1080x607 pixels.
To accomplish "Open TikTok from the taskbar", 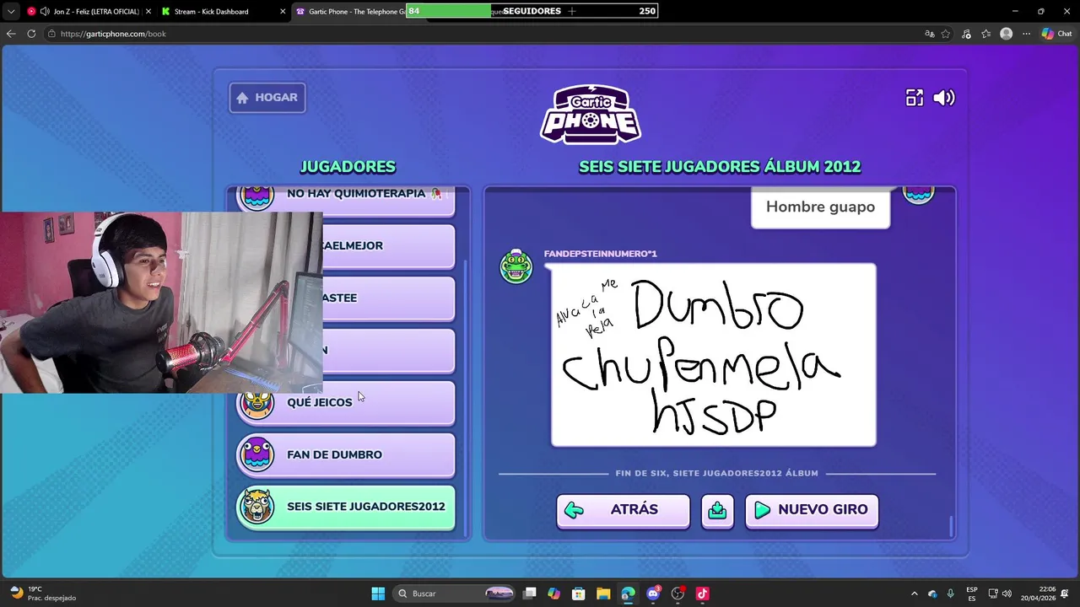I will [x=702, y=594].
